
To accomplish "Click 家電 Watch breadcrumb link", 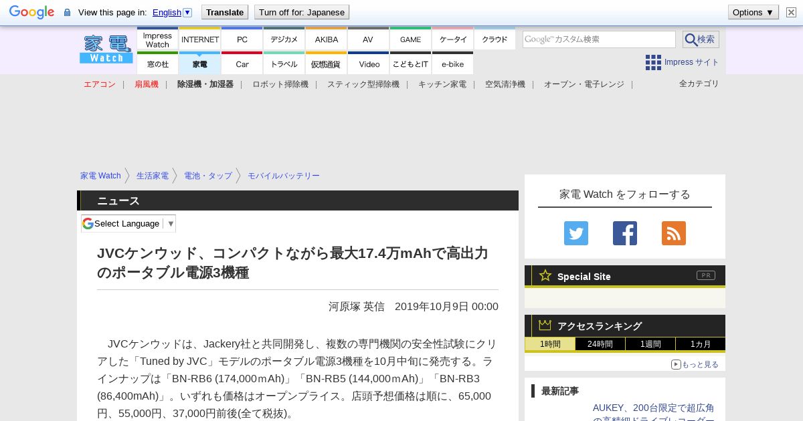I will (100, 176).
